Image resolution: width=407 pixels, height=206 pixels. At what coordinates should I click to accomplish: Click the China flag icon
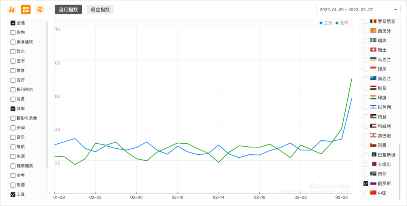373,193
